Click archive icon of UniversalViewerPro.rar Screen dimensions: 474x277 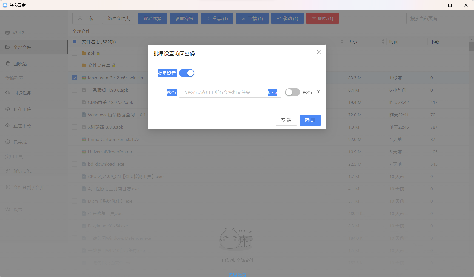(84, 152)
